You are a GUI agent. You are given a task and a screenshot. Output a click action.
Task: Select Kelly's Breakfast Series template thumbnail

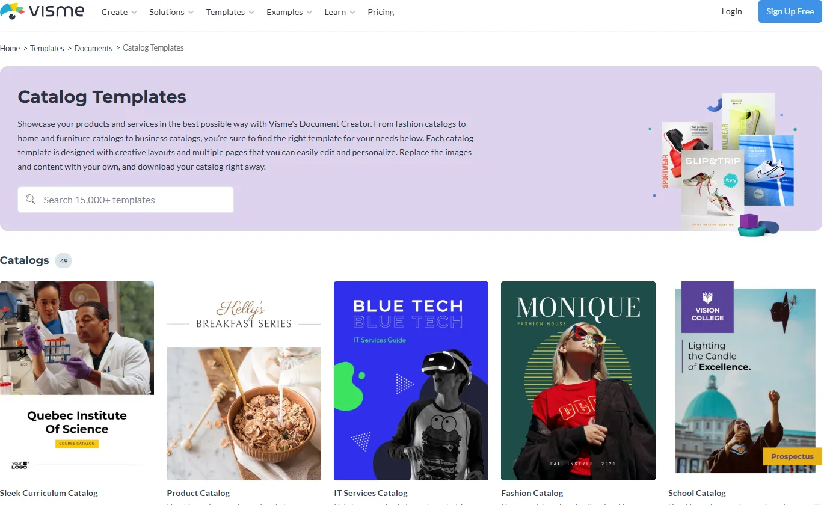pyautogui.click(x=244, y=381)
